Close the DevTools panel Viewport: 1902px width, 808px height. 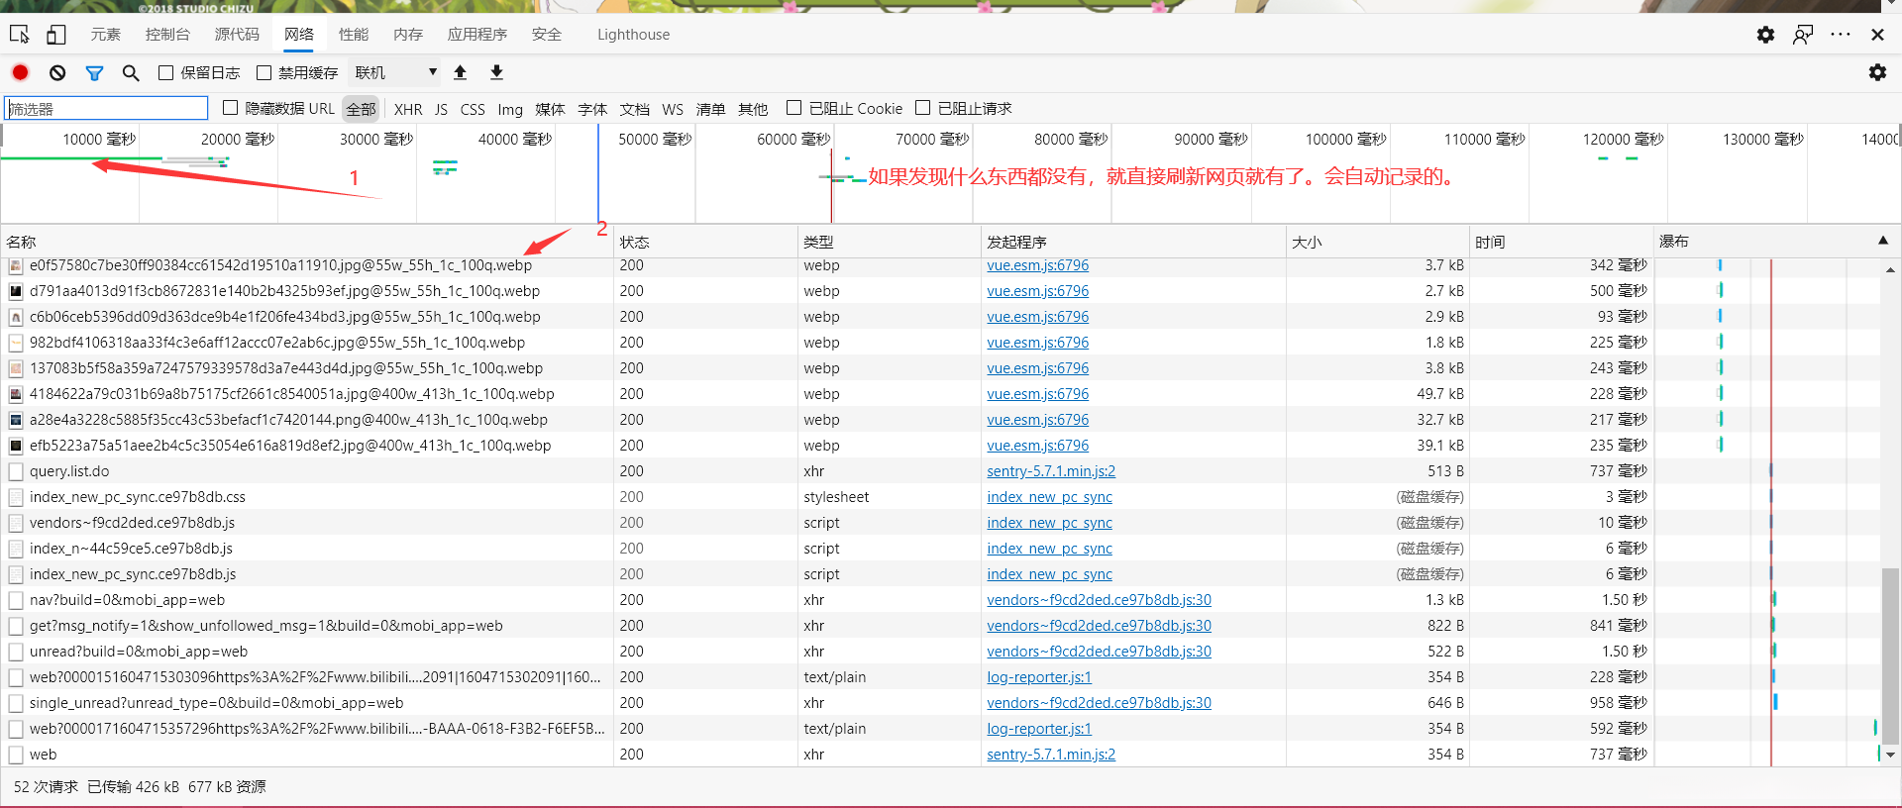coord(1877,35)
